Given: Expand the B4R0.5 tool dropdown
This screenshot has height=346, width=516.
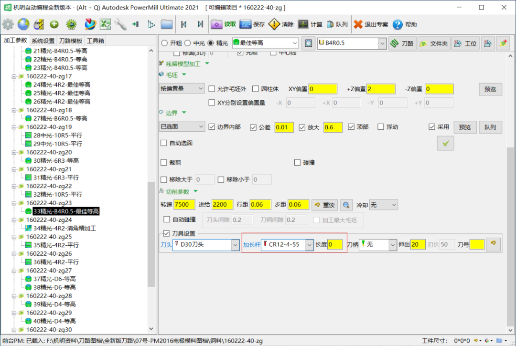Looking at the screenshot, I should 382,43.
